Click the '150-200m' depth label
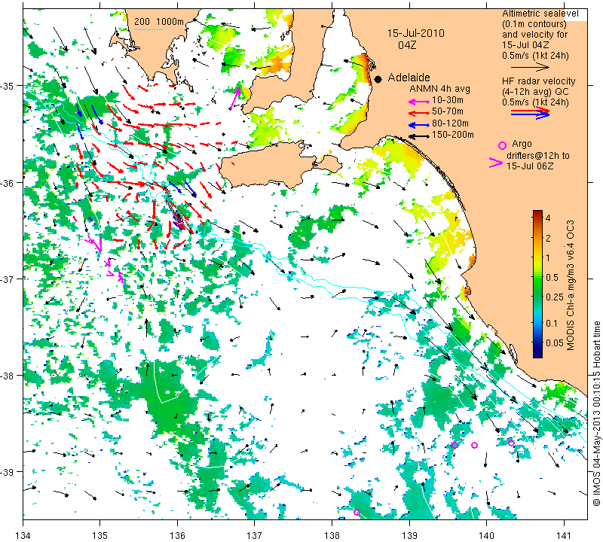603x542 pixels. pos(453,135)
